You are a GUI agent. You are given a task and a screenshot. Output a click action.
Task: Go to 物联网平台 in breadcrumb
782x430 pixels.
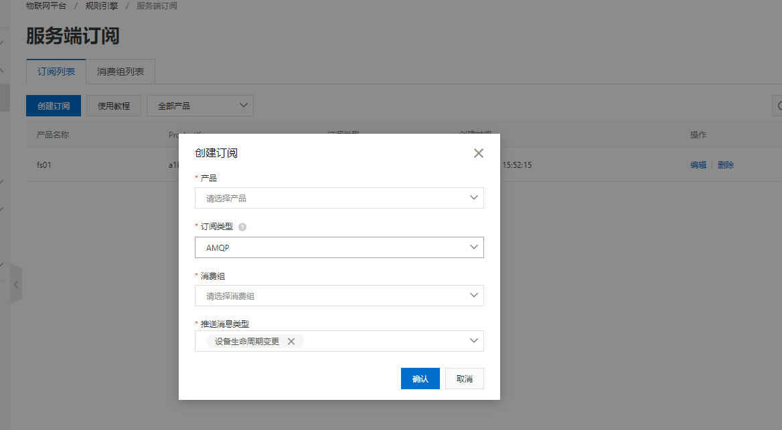pyautogui.click(x=46, y=6)
